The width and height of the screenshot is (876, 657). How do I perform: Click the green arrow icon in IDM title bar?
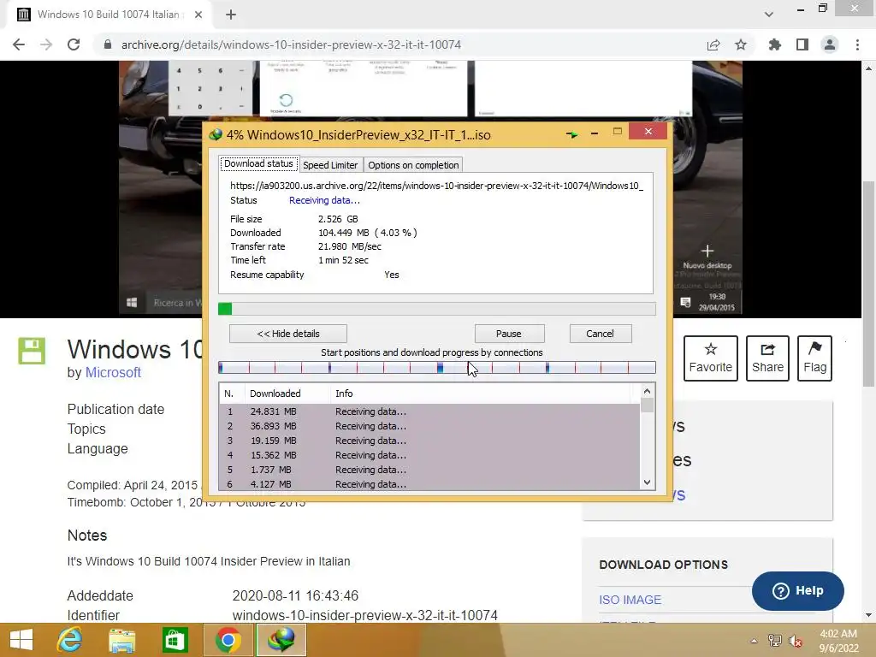571,134
